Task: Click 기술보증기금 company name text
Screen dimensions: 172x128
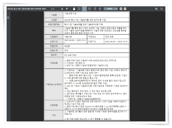Action: click(70, 14)
